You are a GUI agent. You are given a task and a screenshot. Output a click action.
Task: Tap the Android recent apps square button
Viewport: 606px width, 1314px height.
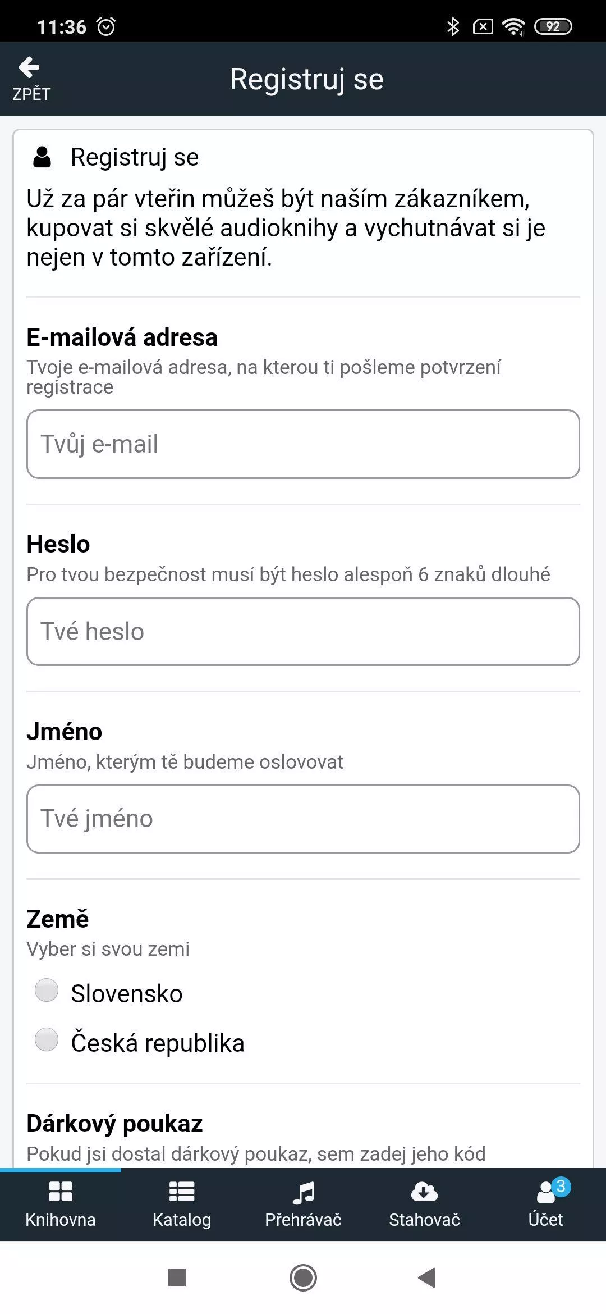pos(177,1277)
